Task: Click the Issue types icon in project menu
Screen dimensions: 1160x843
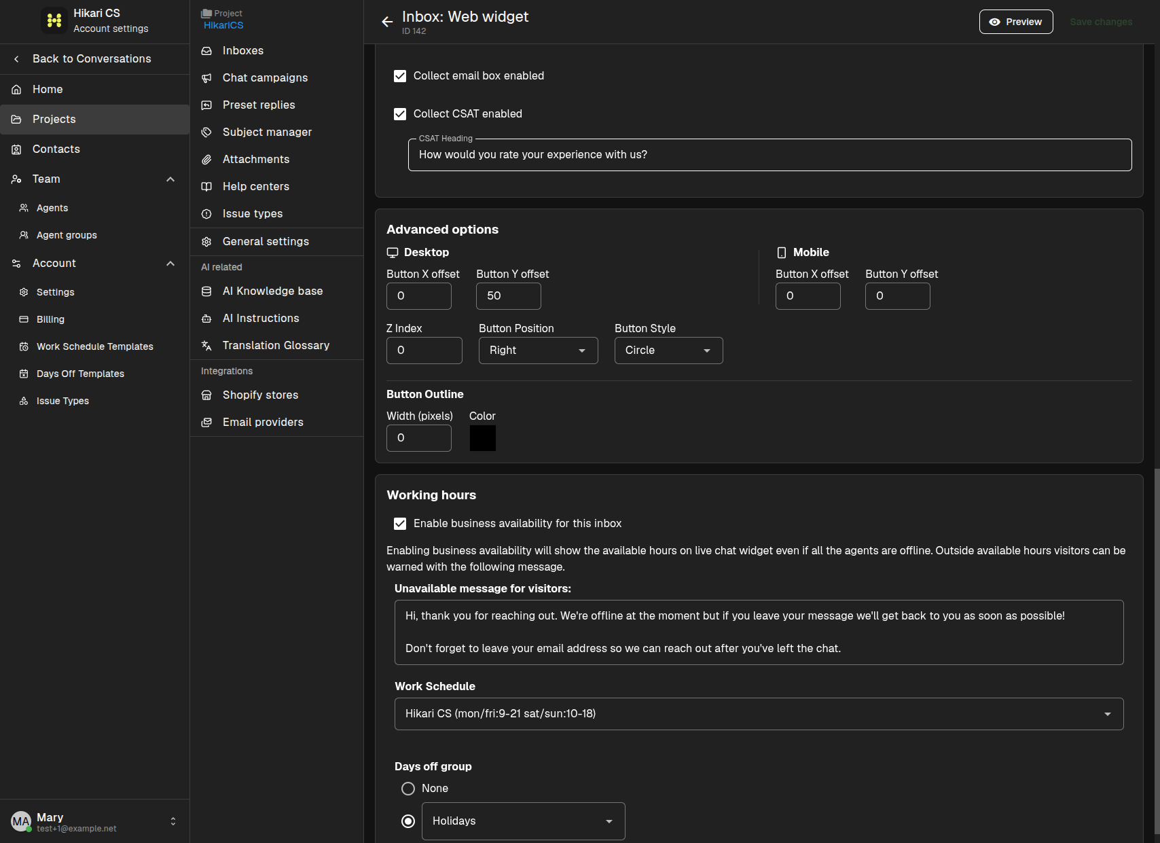Action: coord(206,214)
